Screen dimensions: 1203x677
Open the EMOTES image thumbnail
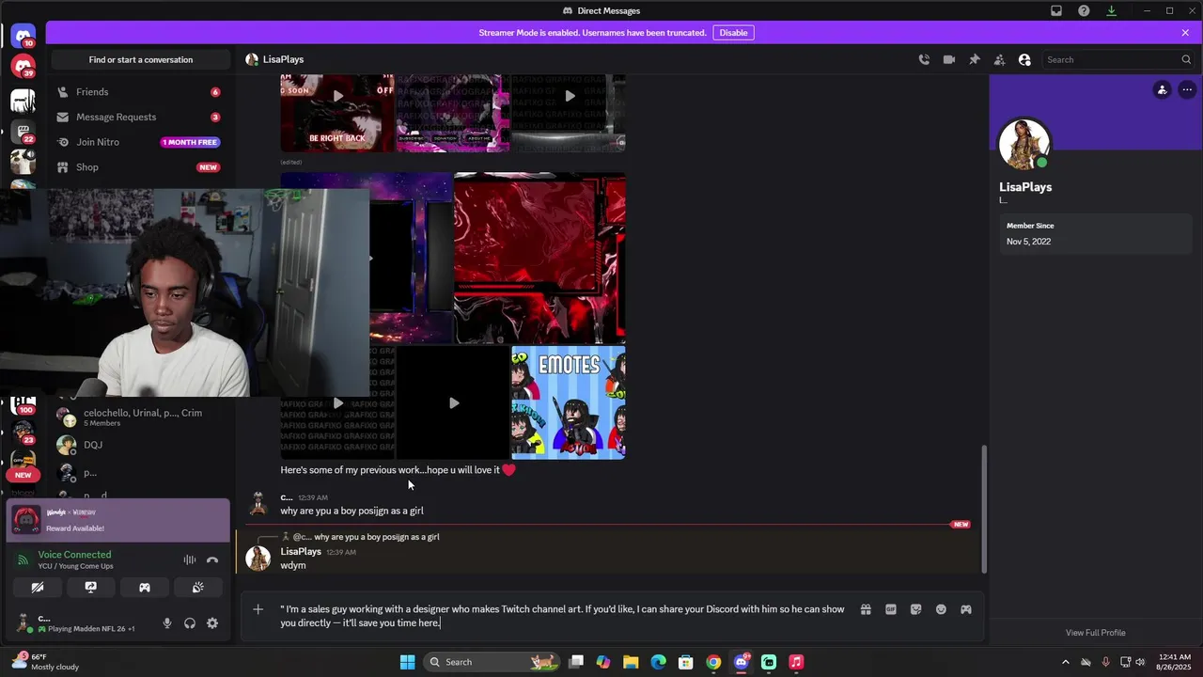[x=568, y=402]
